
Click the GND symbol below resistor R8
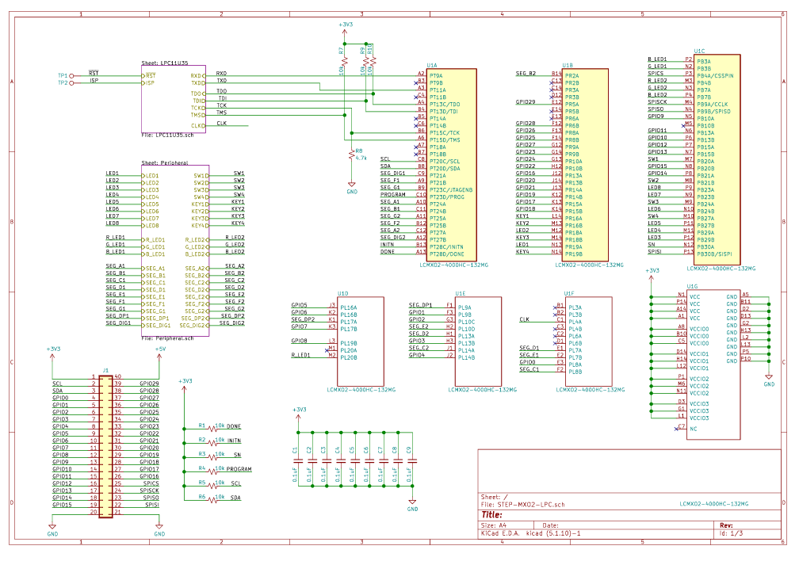pos(351,187)
